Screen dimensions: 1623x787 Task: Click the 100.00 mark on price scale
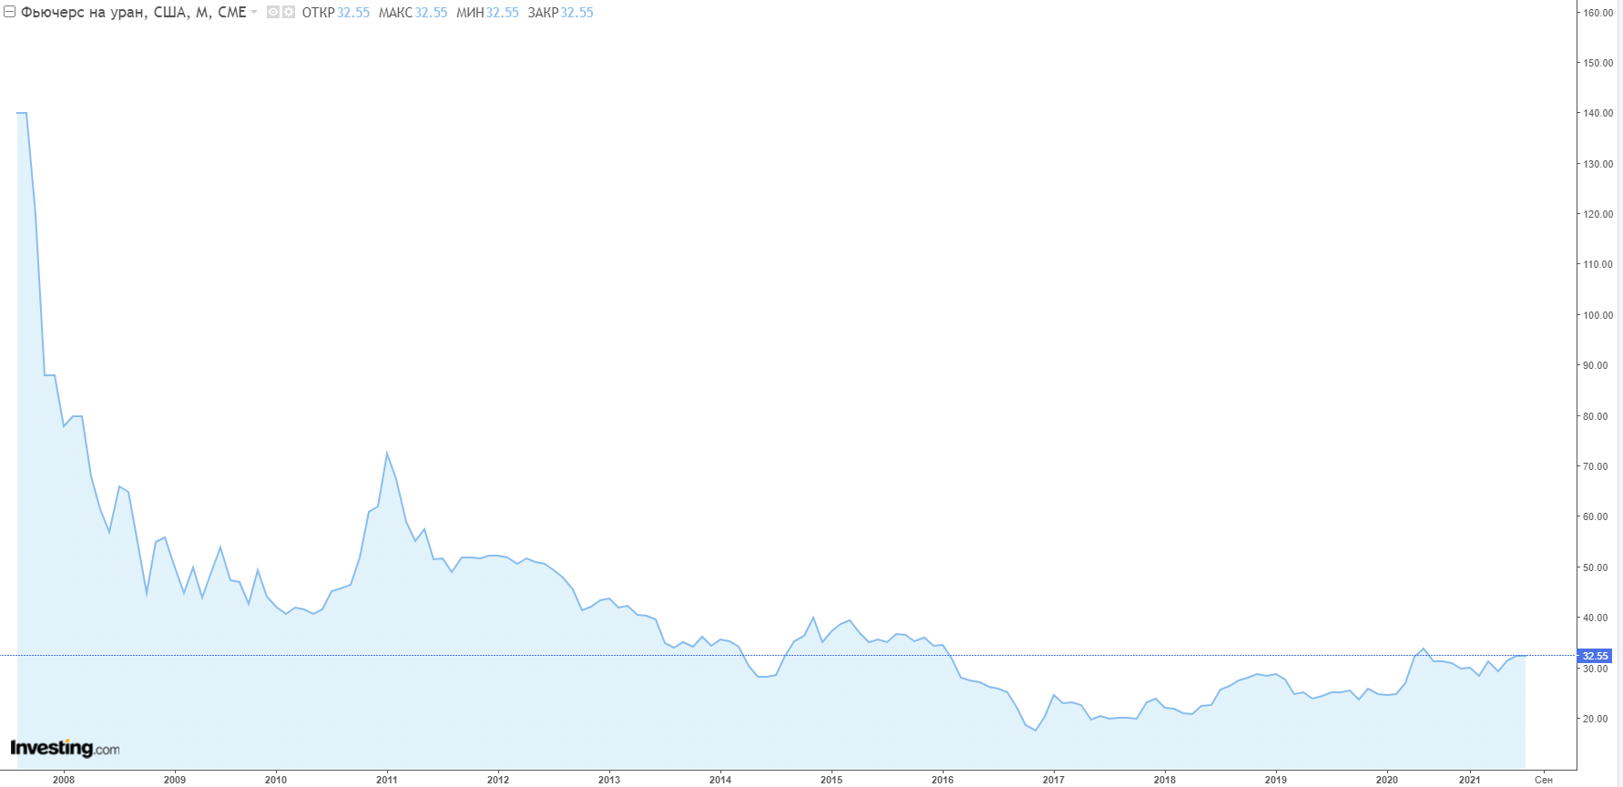pyautogui.click(x=1598, y=315)
